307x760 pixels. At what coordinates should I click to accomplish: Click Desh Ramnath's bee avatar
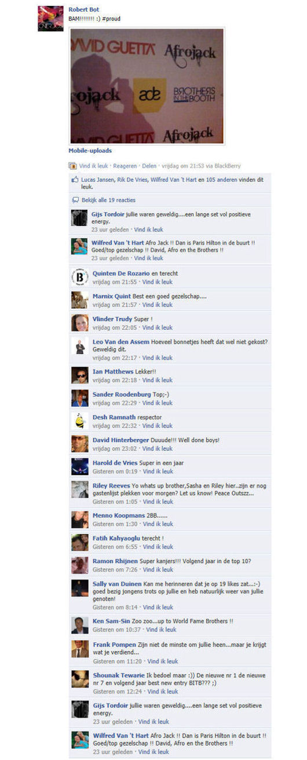tap(79, 421)
